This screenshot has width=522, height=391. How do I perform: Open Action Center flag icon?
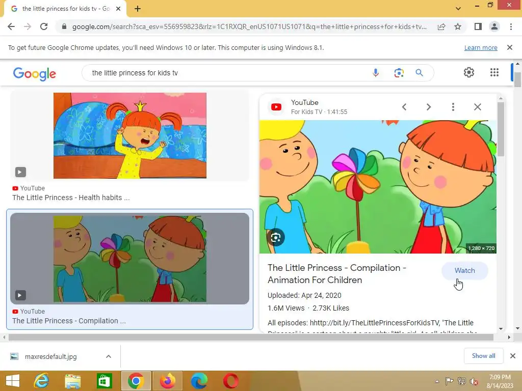tap(449, 381)
